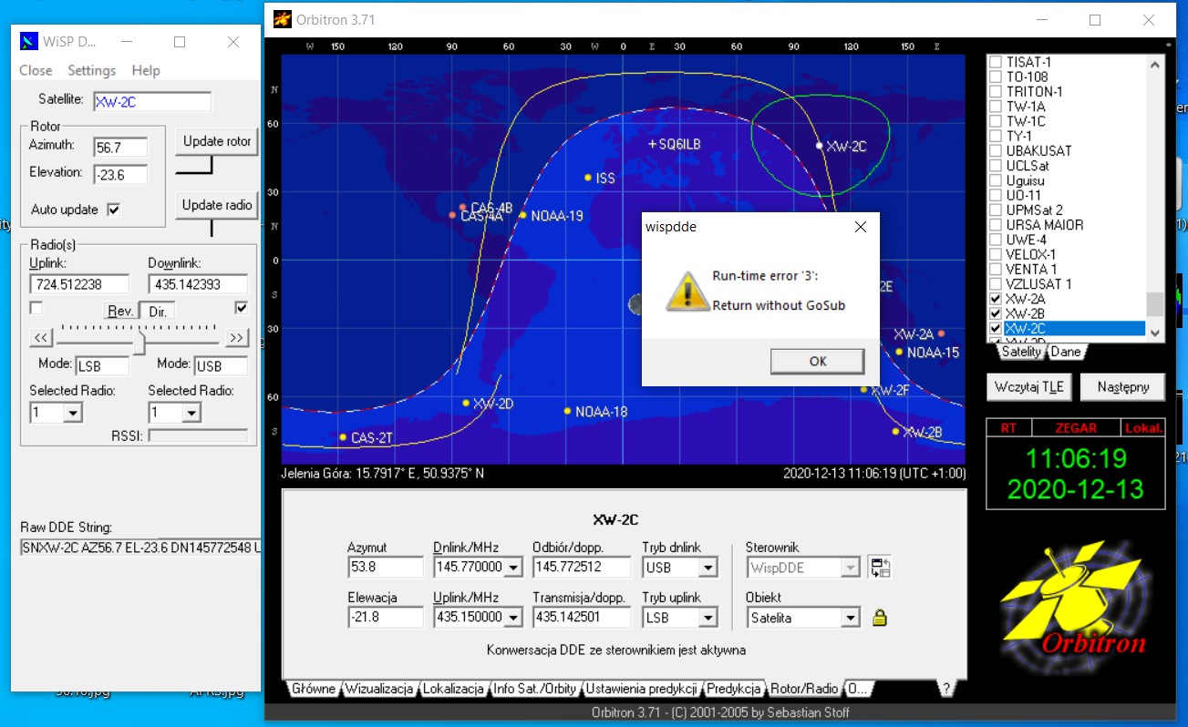
Task: Click the ISS marker on the map
Action: click(588, 178)
